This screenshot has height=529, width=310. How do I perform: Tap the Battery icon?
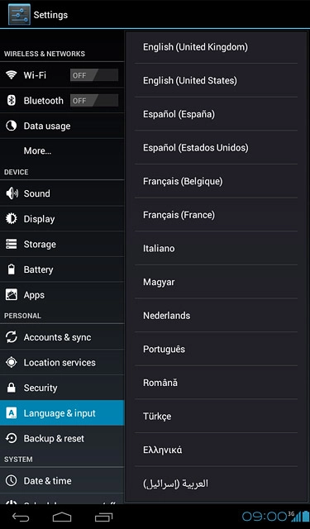point(11,269)
